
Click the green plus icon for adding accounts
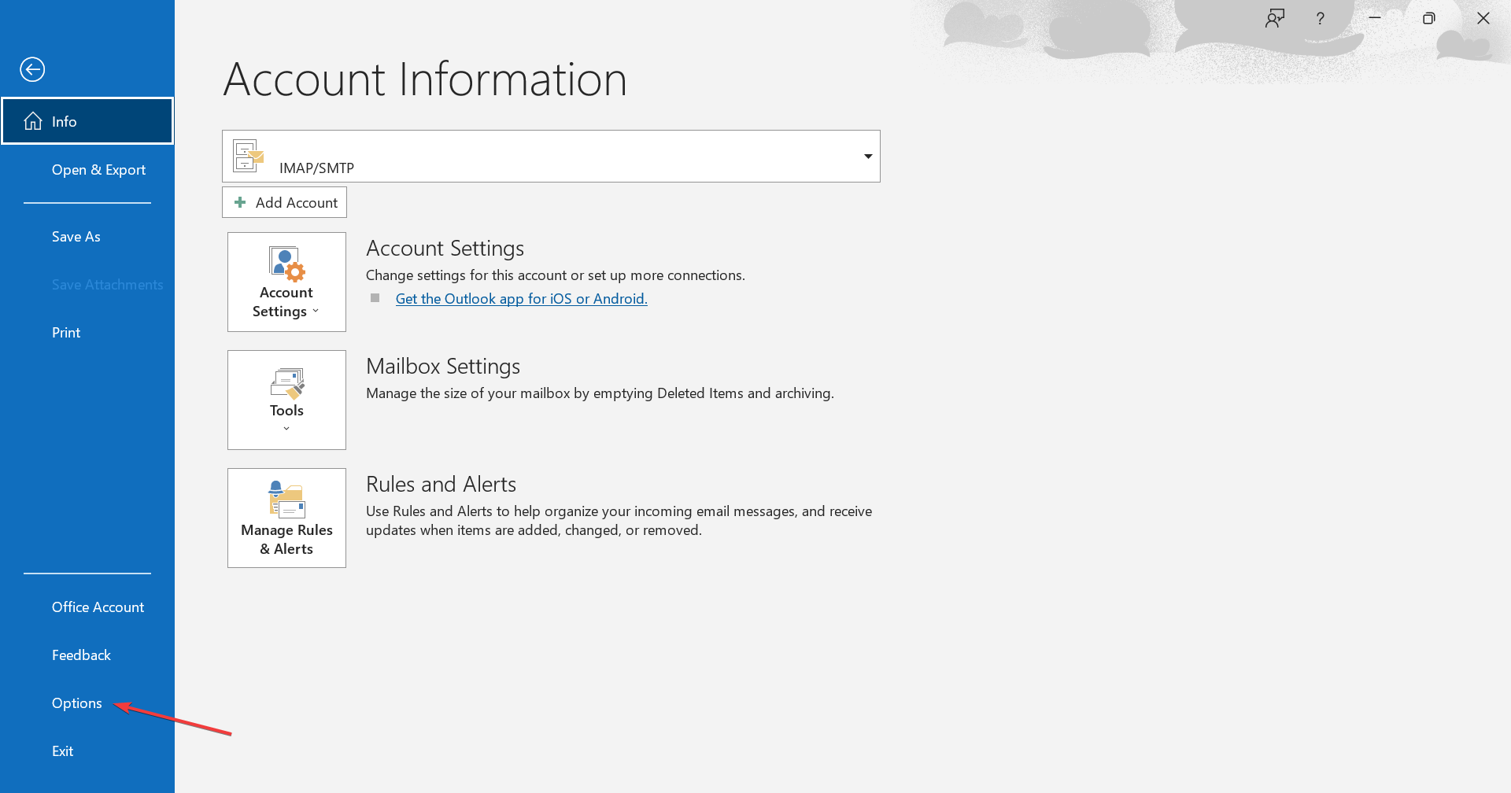[x=240, y=202]
